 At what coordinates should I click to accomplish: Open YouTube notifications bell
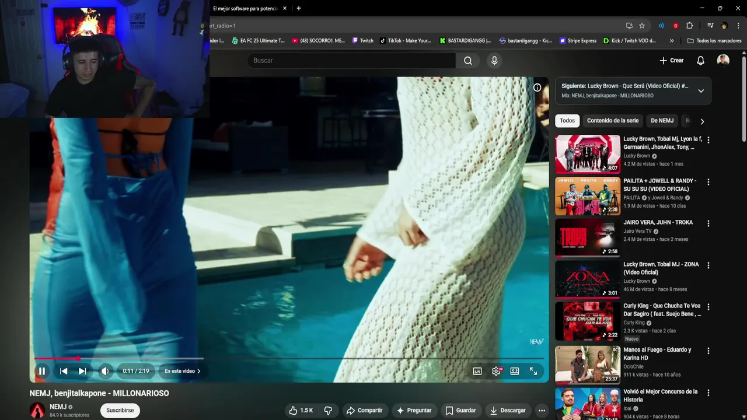[701, 61]
